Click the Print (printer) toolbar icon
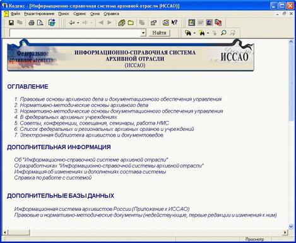The width and height of the screenshot is (296, 243). tap(32, 23)
